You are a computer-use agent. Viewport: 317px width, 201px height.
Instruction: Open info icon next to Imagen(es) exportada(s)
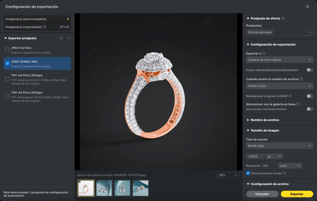click(44, 27)
